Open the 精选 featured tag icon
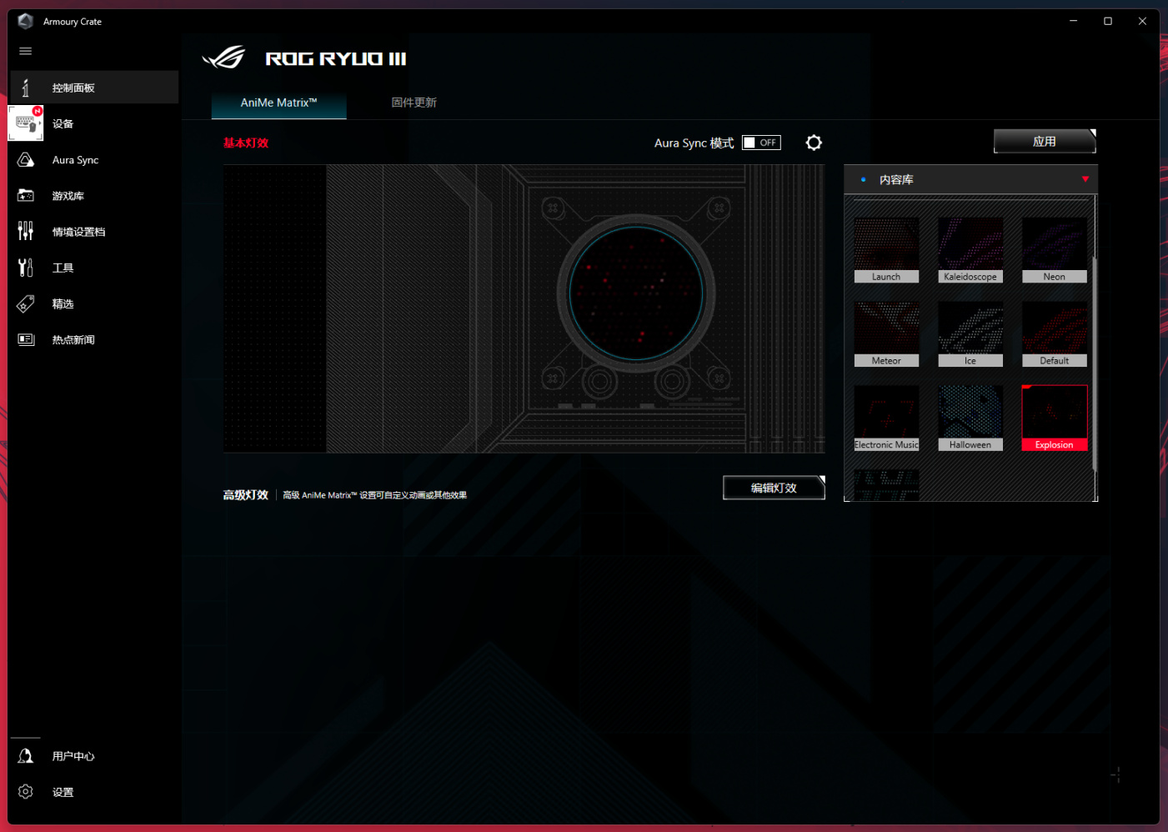1168x832 pixels. (26, 303)
